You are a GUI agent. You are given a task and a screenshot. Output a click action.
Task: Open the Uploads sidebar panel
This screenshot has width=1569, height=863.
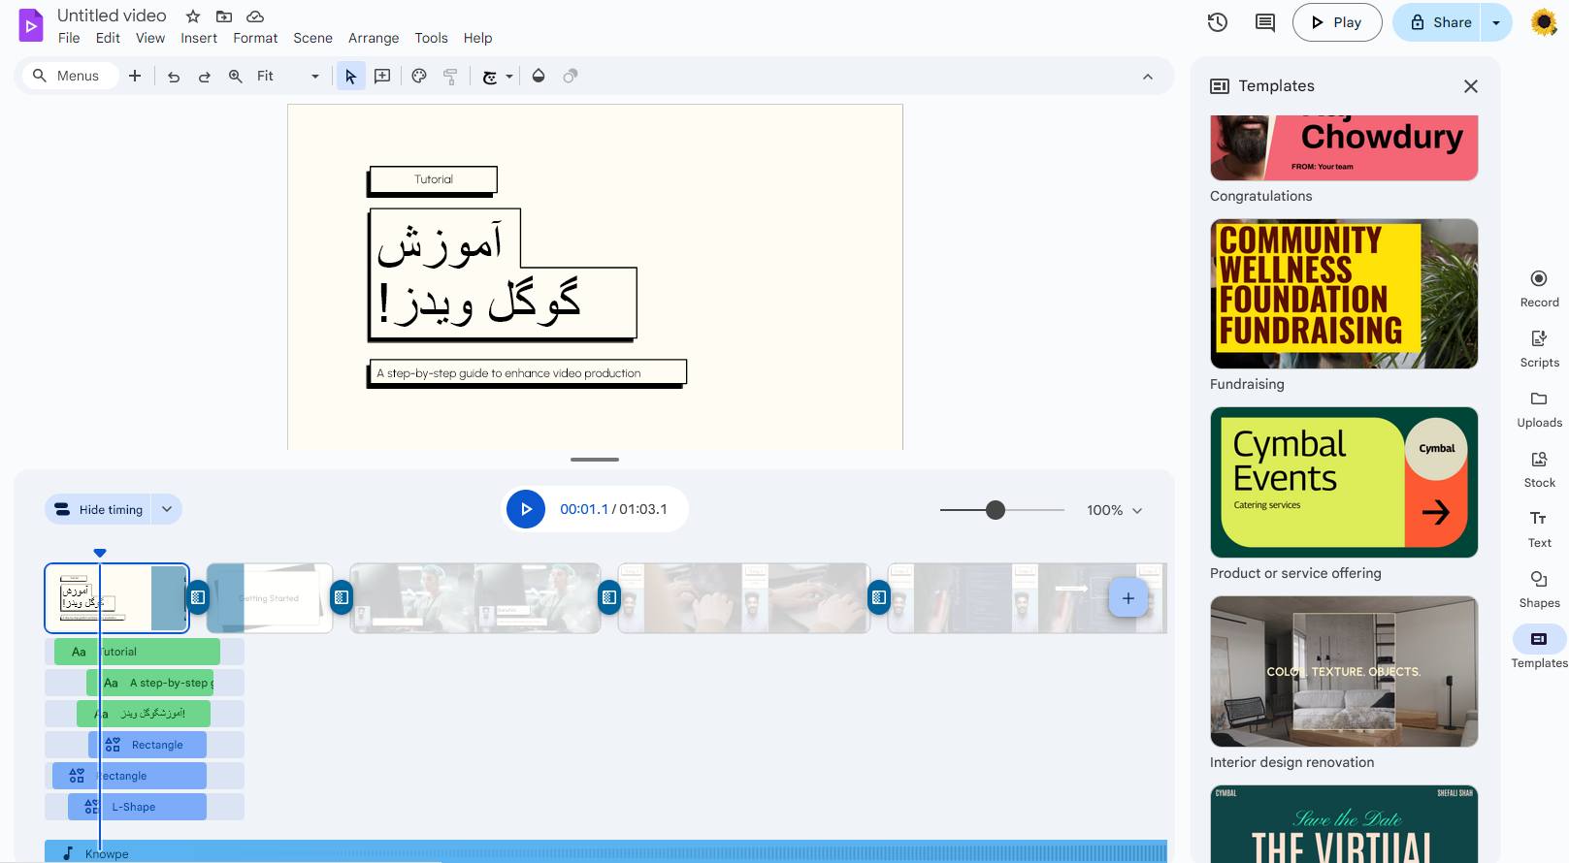(1539, 409)
